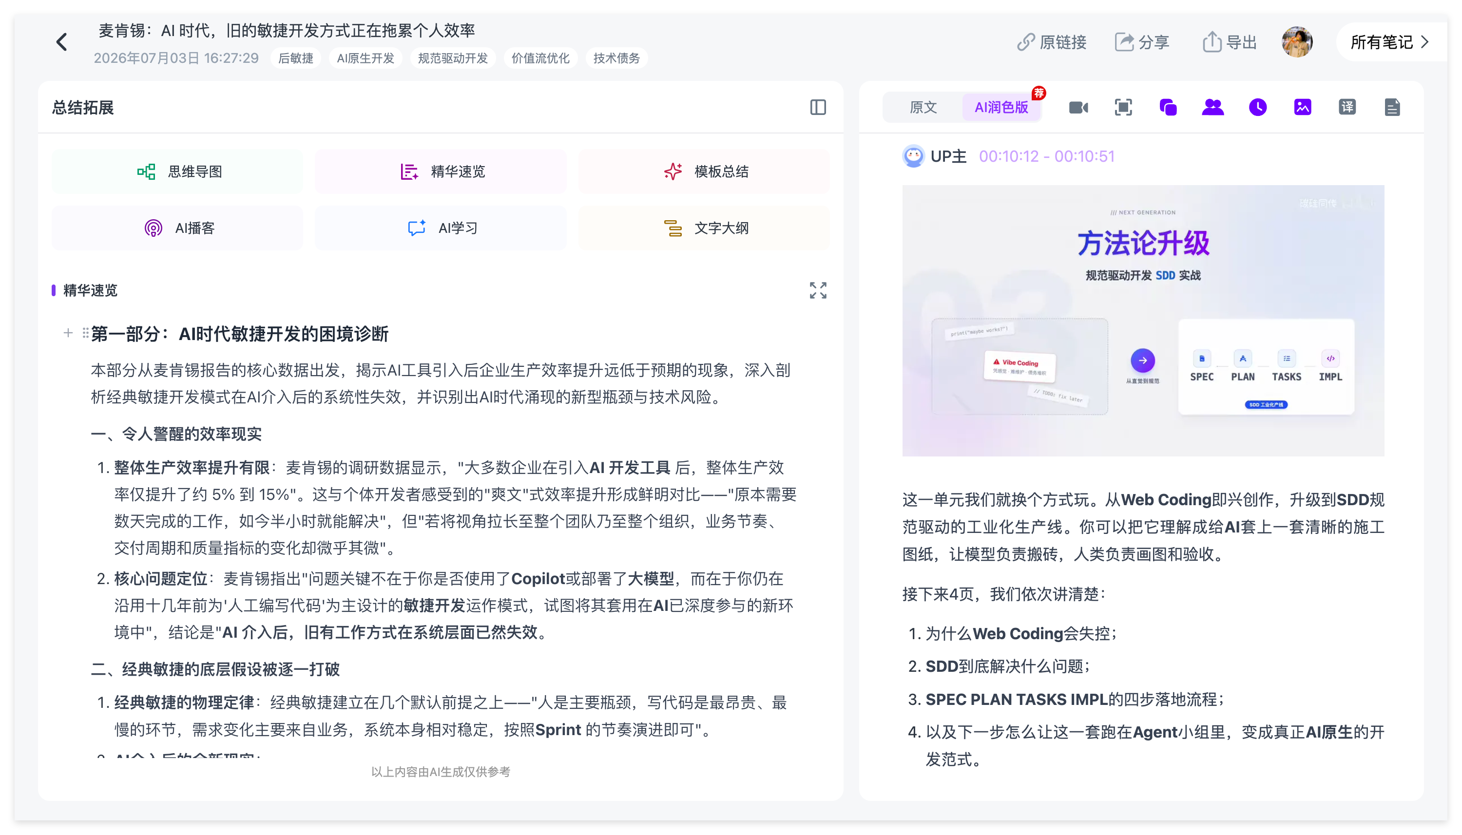Viewport: 1462px width, 835px height.
Task: Click heading 第一部分：AI时代敏捷开发的困境诊断
Action: tap(240, 334)
